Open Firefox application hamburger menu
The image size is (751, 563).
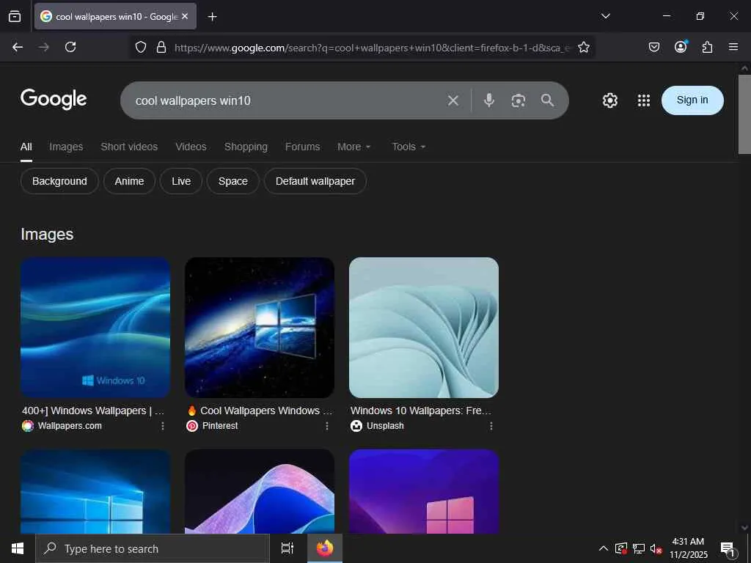tap(733, 47)
